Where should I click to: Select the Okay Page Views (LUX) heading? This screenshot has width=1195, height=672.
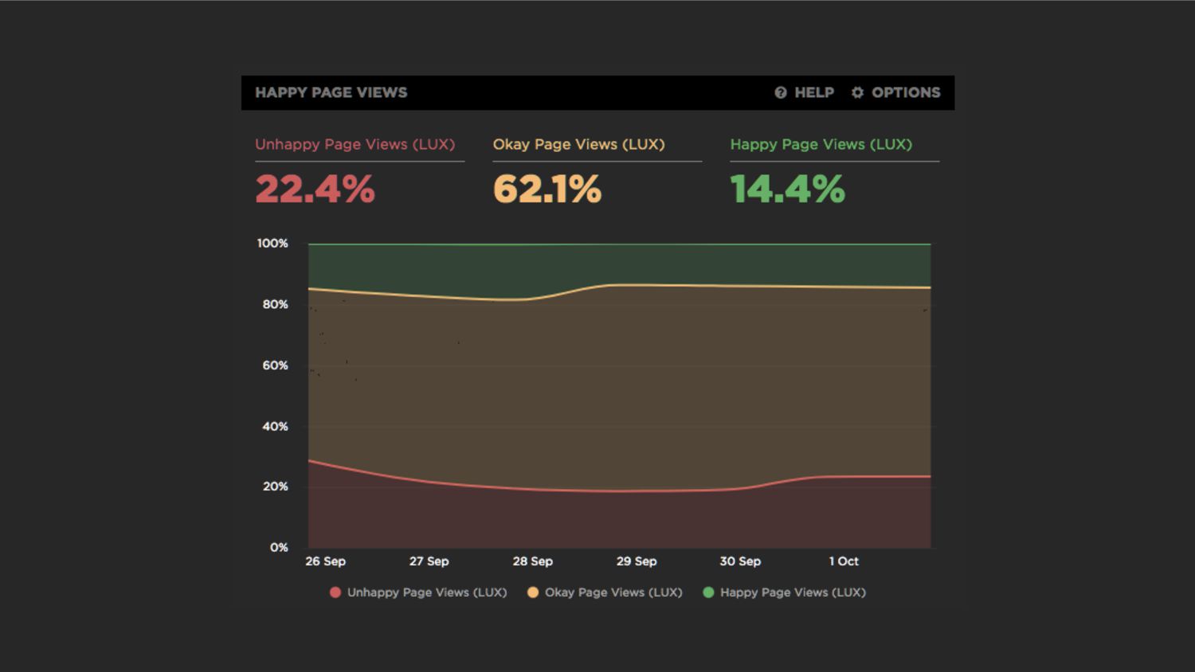tap(578, 145)
